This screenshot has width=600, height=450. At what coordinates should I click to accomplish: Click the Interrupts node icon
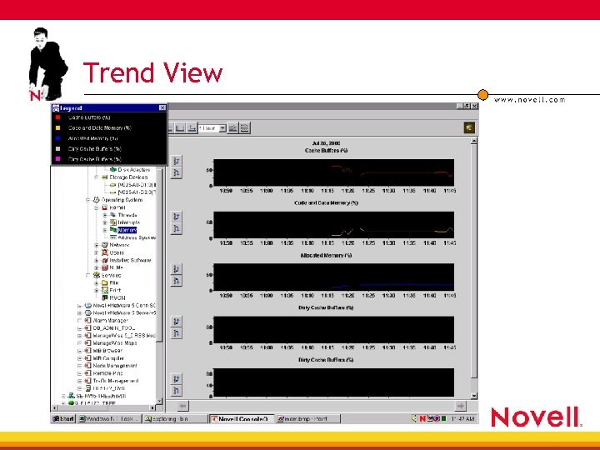pos(113,222)
